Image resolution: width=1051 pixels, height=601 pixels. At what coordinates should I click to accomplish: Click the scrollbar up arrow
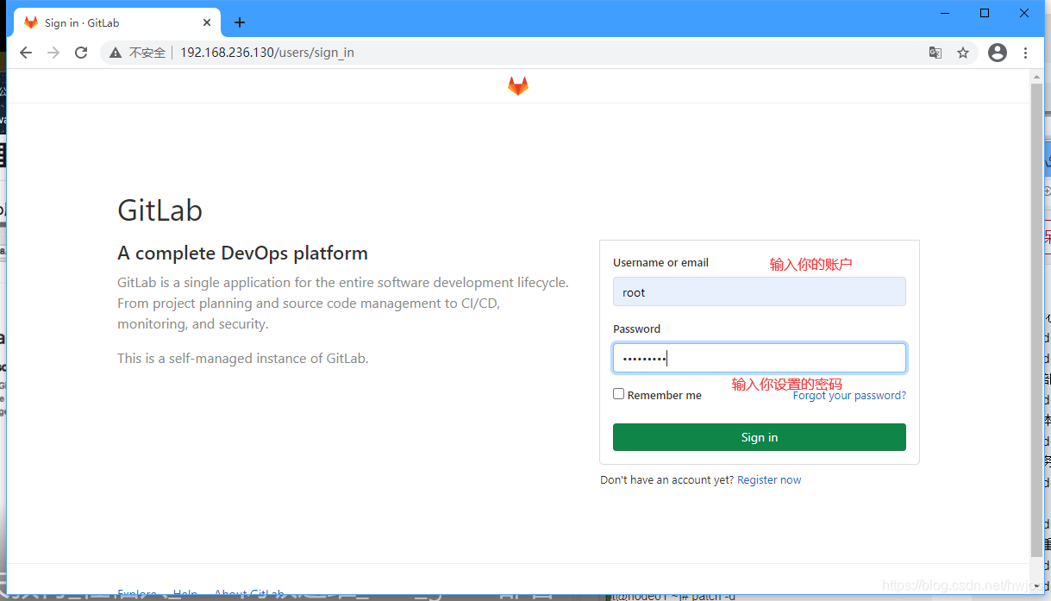pos(1037,76)
